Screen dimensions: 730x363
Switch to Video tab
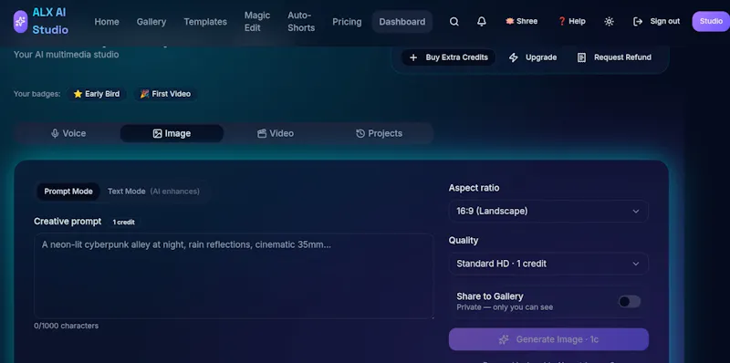(x=276, y=133)
